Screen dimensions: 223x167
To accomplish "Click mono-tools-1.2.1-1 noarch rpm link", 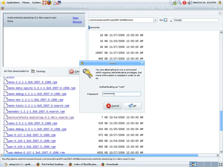I will tap(39, 106).
